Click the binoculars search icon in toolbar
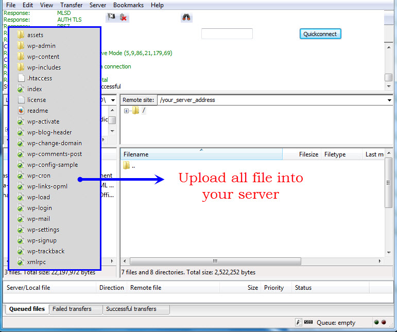 [x=186, y=18]
